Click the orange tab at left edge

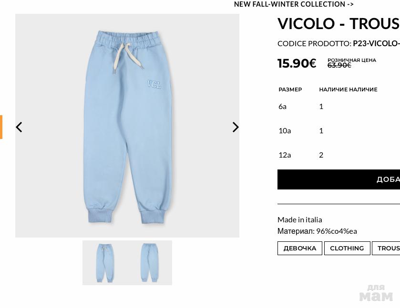click(x=1, y=127)
